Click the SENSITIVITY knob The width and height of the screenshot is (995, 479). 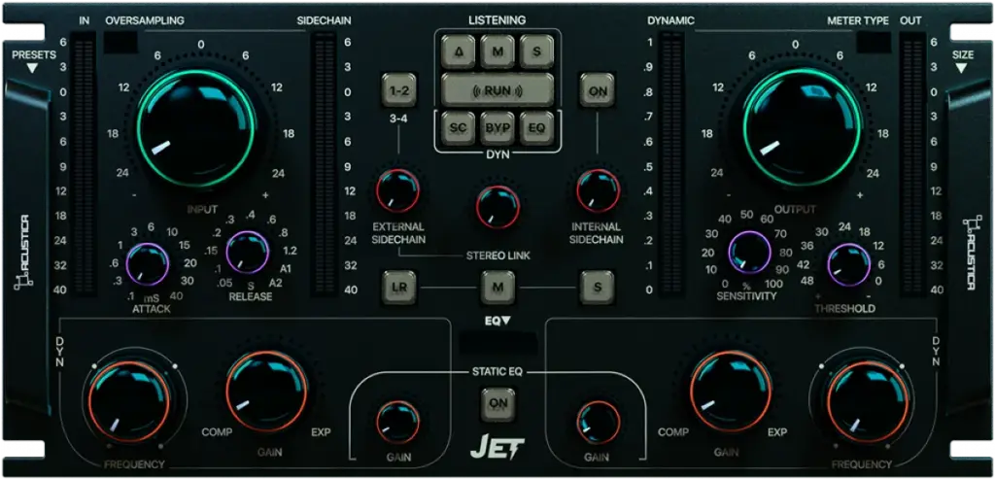(x=749, y=253)
